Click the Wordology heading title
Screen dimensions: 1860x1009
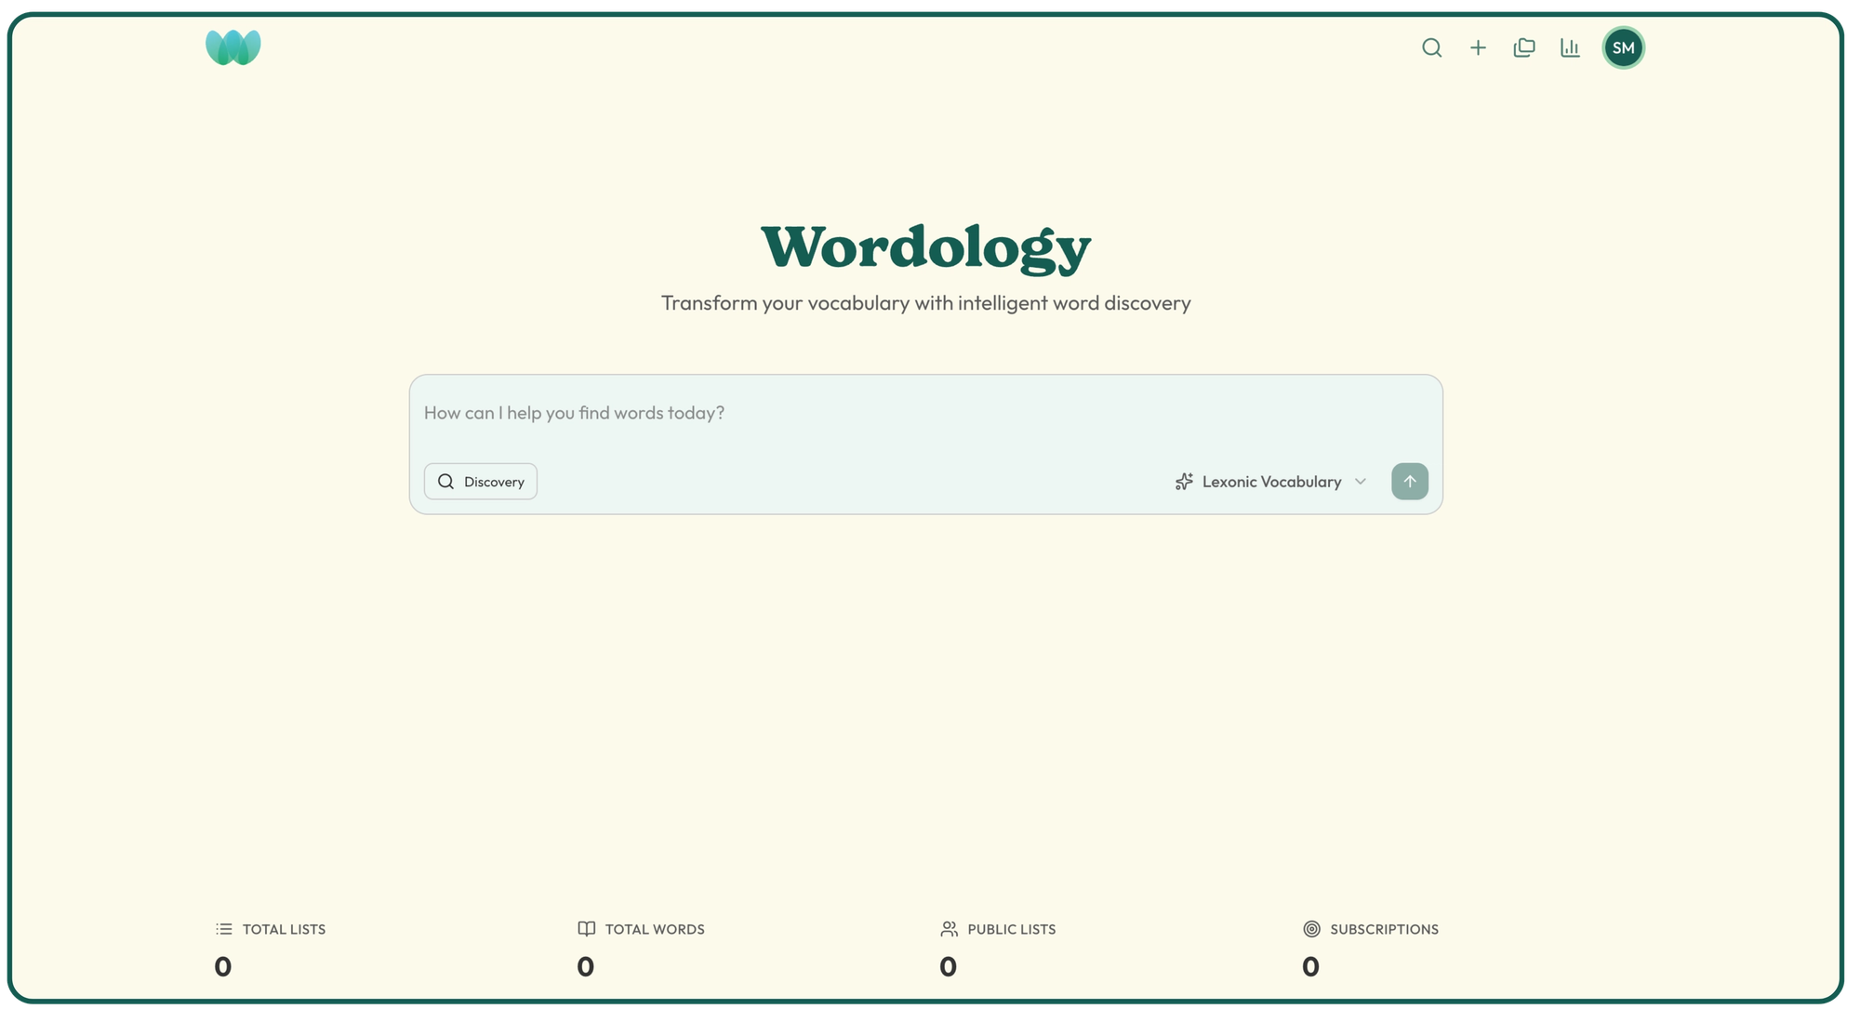tap(925, 247)
